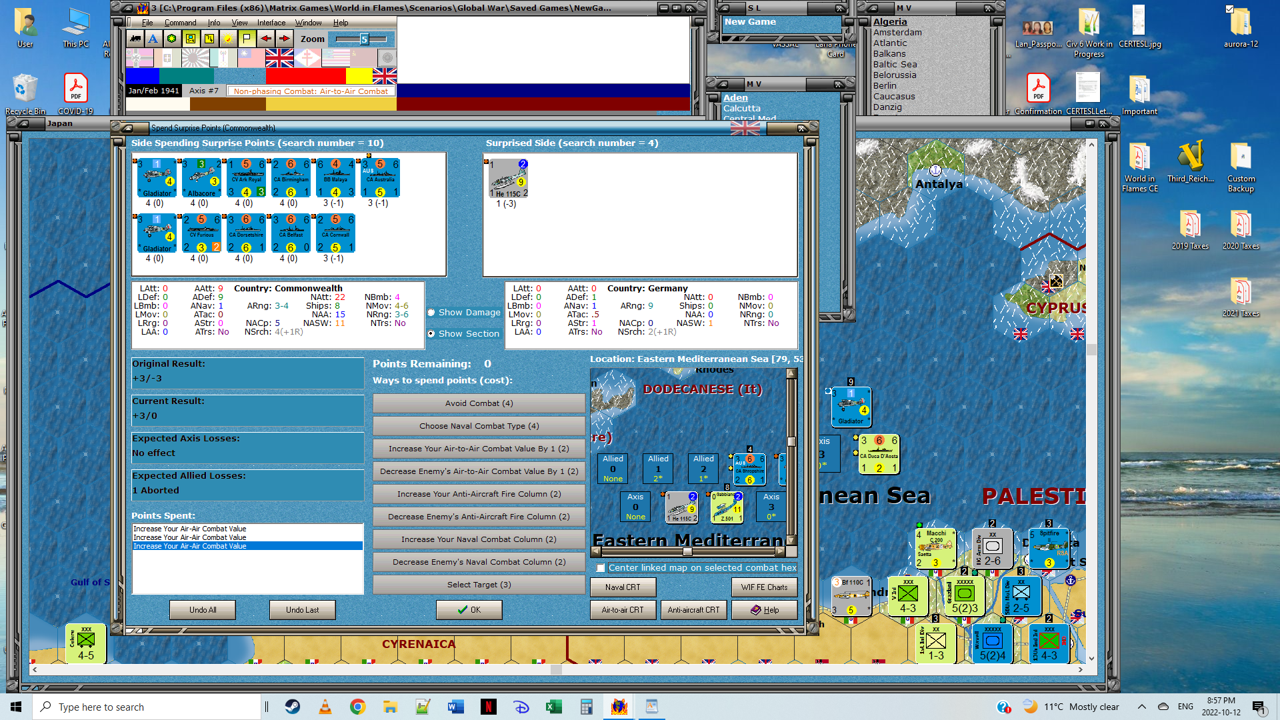
Task: Open Excel from the Windows taskbar
Action: [553, 707]
